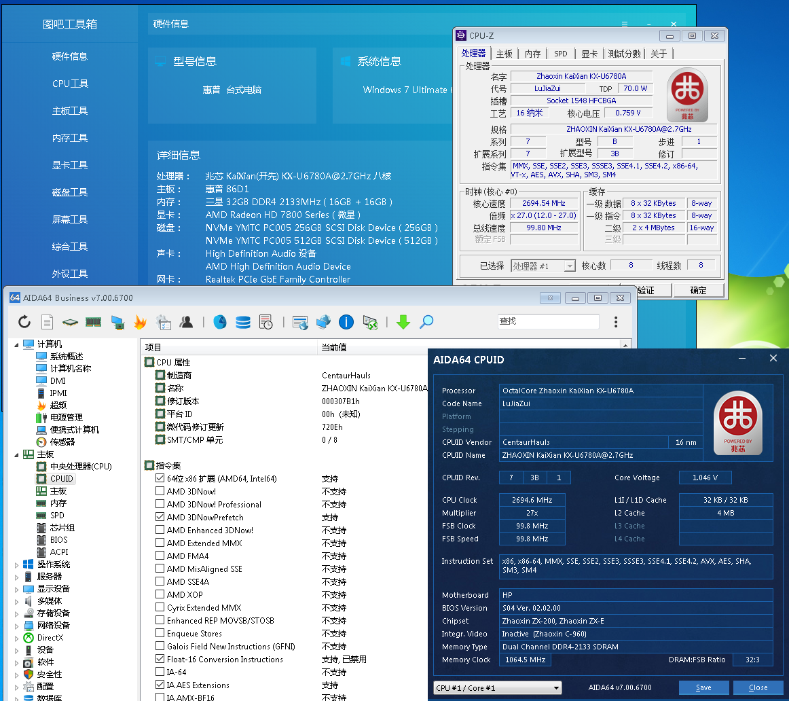Click the 确定 button in CPU-Z

(x=698, y=290)
